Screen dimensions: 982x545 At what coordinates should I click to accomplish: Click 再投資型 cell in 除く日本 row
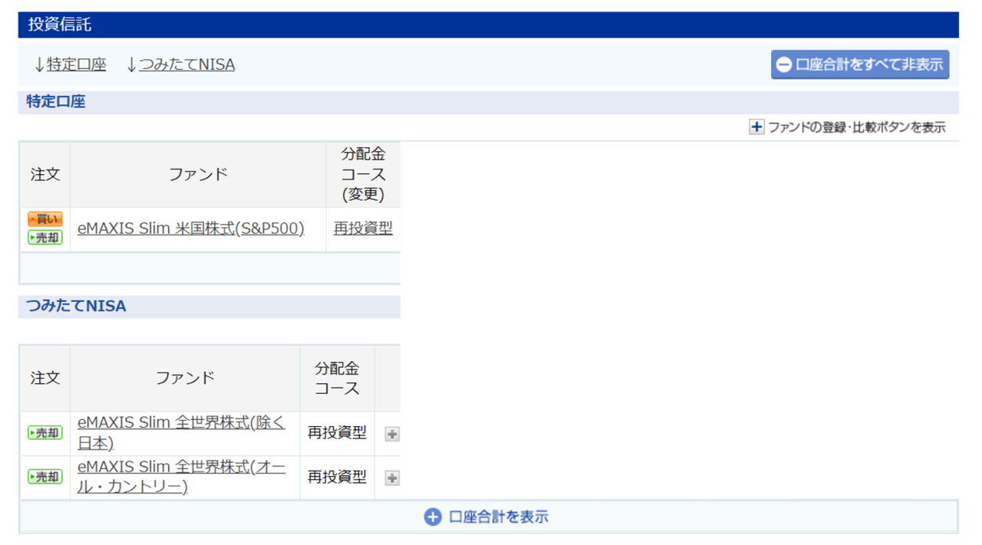point(337,433)
